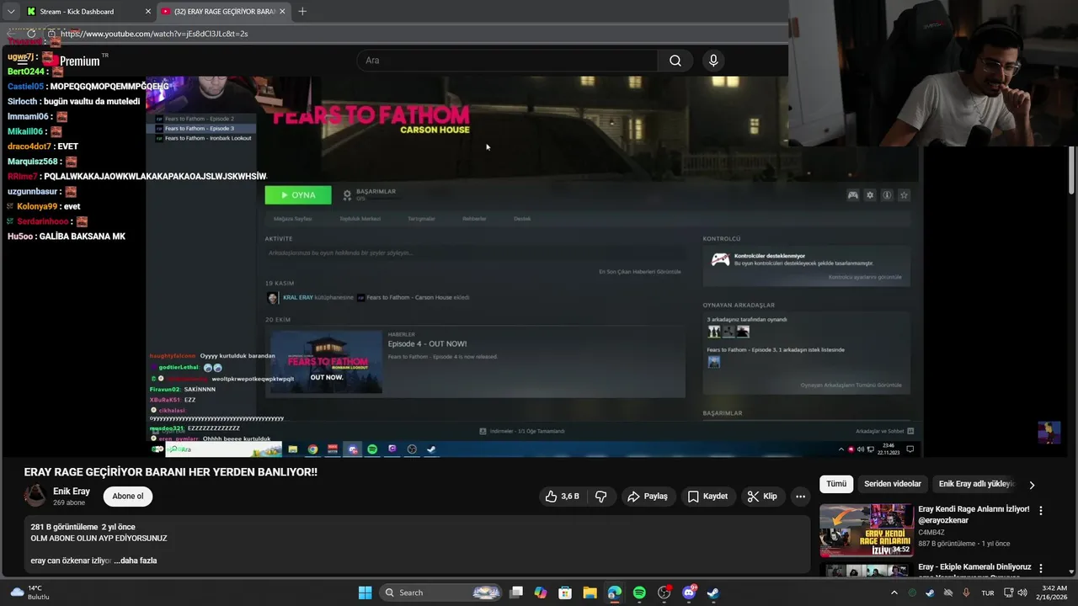Select the 'Tümü' filter chip
Screen dimensions: 1078x606
click(x=836, y=484)
